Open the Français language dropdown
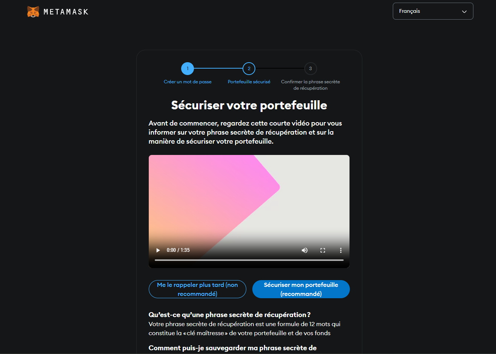The width and height of the screenshot is (496, 354). click(433, 11)
